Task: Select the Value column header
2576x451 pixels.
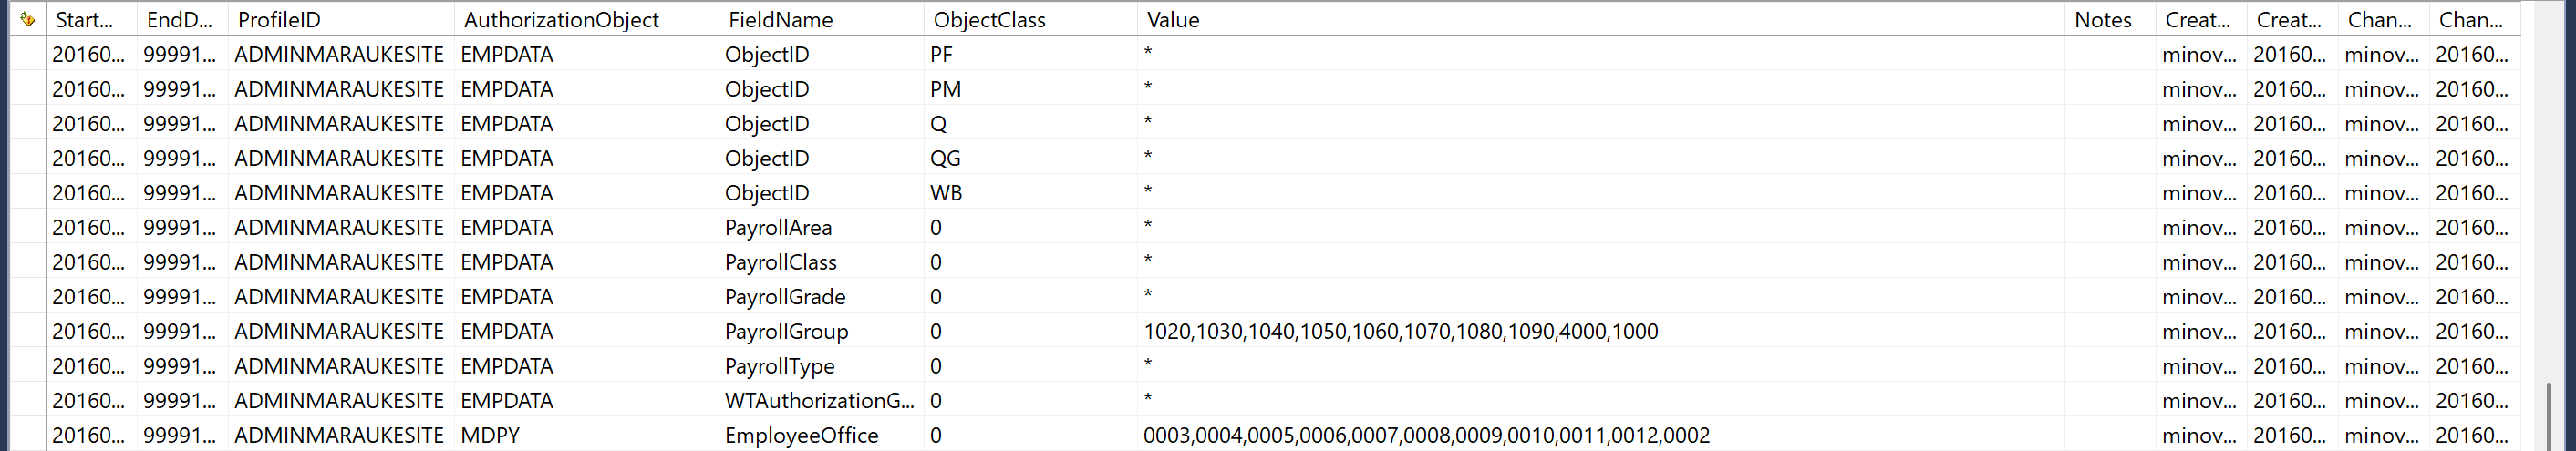Action: pos(1173,20)
